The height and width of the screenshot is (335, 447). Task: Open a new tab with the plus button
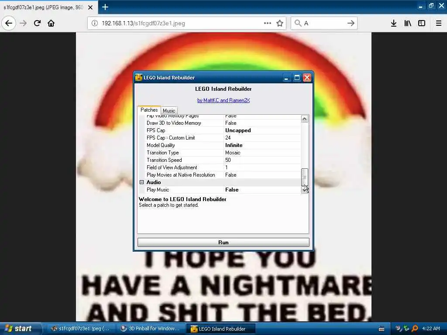(105, 7)
